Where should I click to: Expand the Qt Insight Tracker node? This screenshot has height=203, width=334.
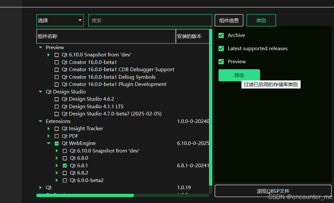[x=48, y=129]
